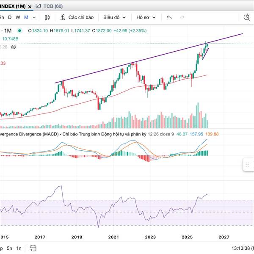Select the M monthly timeframe
254x254 pixels.
pos(26,17)
